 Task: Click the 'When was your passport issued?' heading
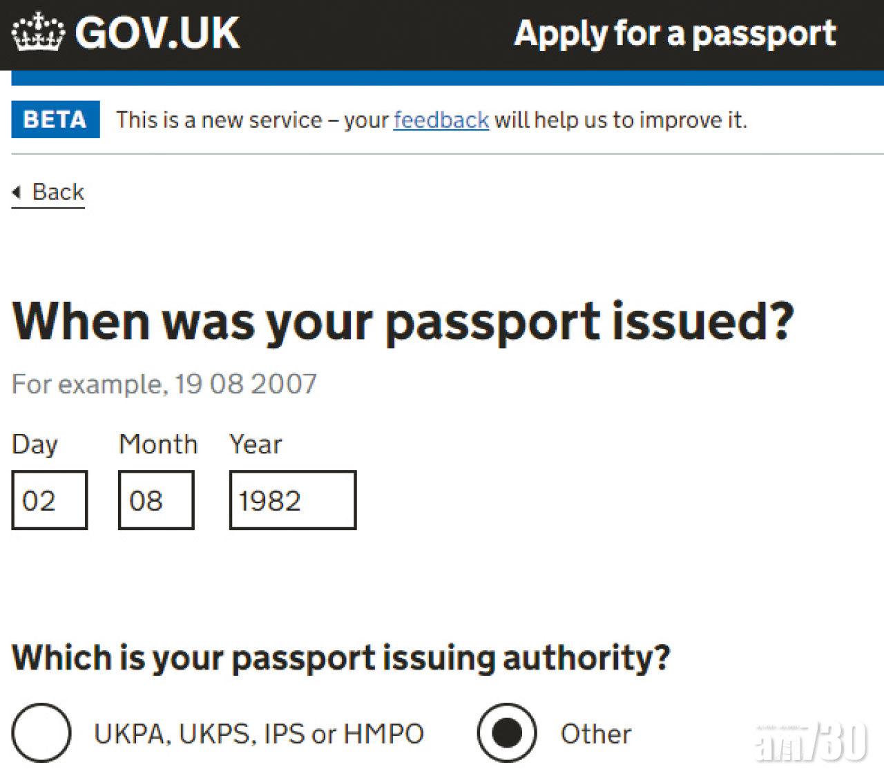403,322
